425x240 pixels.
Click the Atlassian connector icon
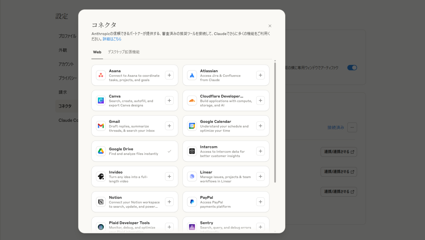pyautogui.click(x=192, y=75)
